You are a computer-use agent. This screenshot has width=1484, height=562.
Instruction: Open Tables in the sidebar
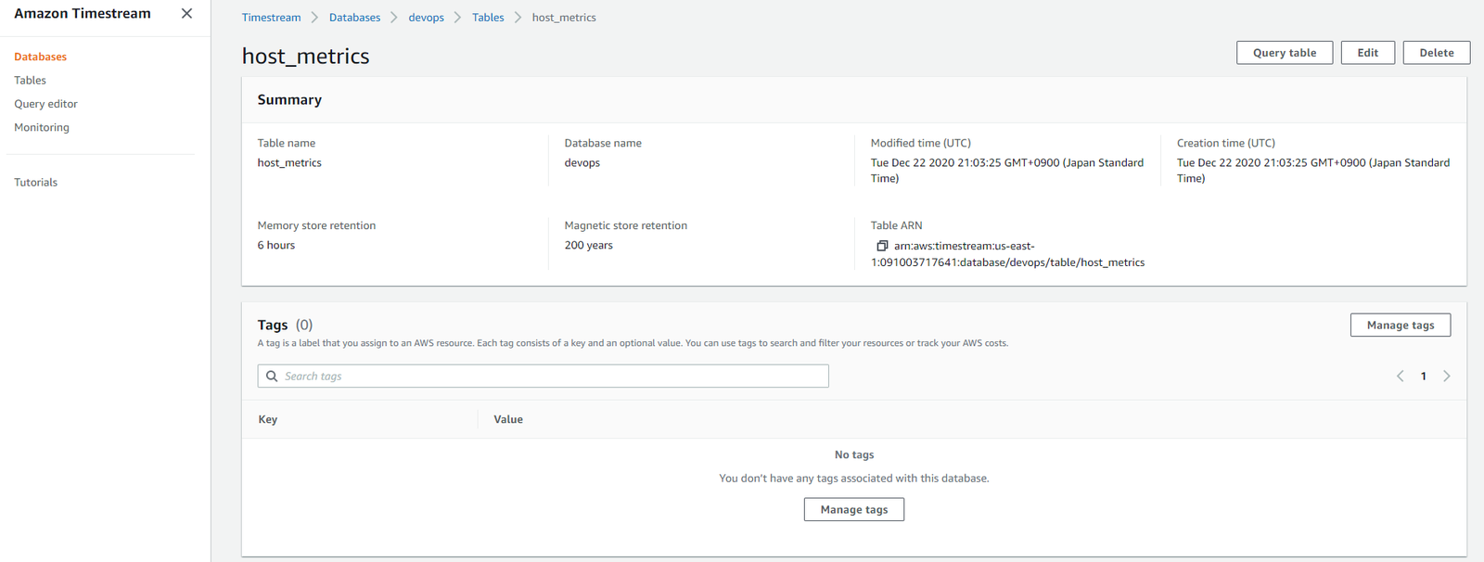30,80
